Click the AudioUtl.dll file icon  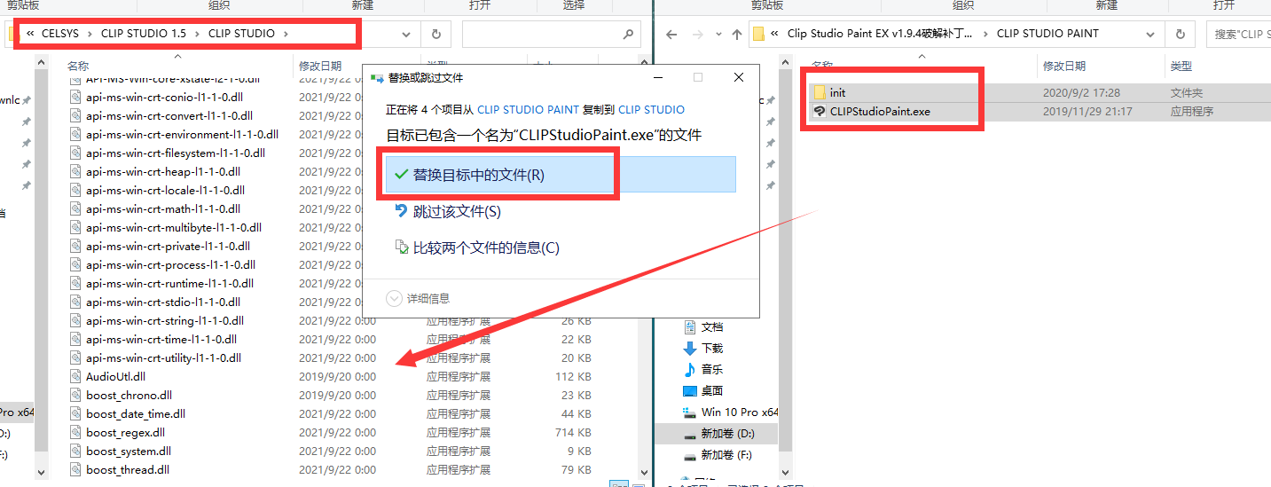(75, 376)
